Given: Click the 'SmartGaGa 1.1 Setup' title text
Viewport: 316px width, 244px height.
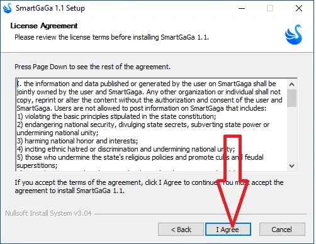Looking at the screenshot, I should tap(50, 8).
